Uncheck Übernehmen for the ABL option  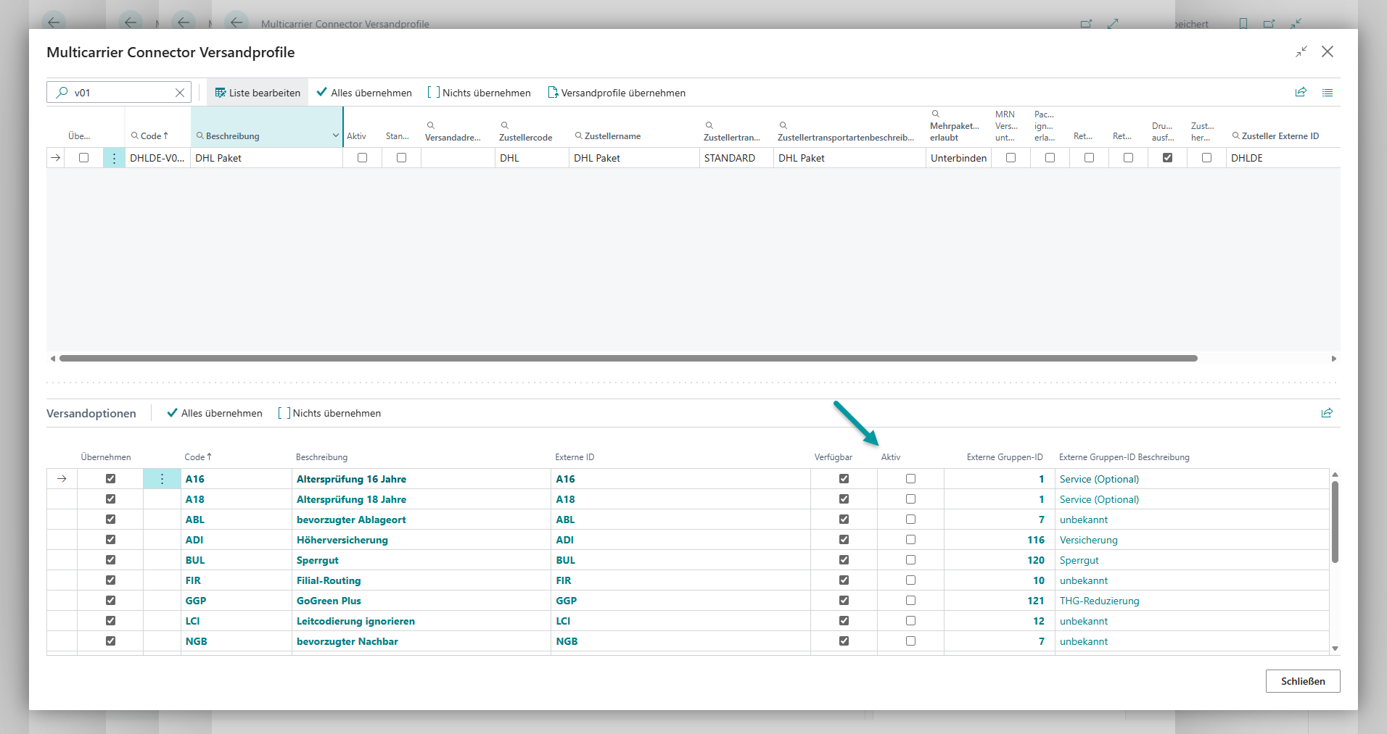[x=110, y=520]
